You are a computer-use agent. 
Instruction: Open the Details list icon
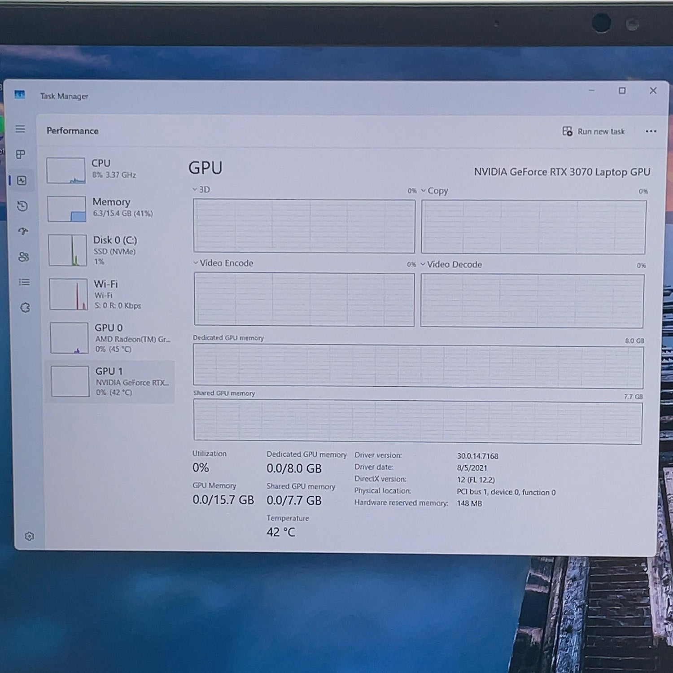(24, 282)
